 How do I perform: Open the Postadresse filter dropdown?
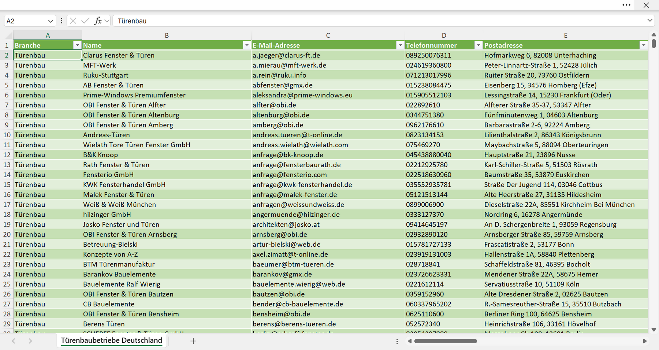click(644, 45)
